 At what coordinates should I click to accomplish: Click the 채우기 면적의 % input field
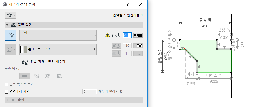(90, 92)
